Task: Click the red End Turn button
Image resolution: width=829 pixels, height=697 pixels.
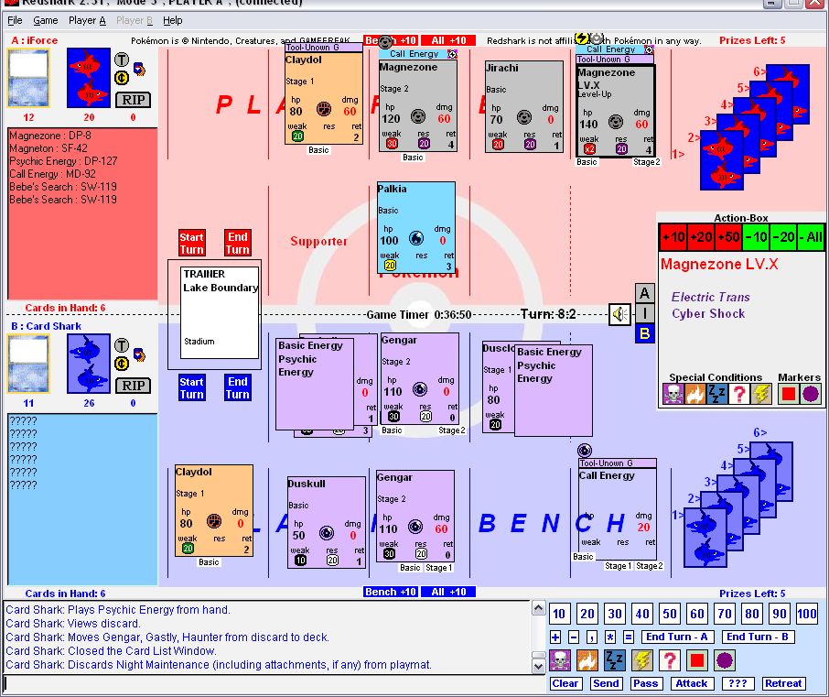Action: coord(237,243)
